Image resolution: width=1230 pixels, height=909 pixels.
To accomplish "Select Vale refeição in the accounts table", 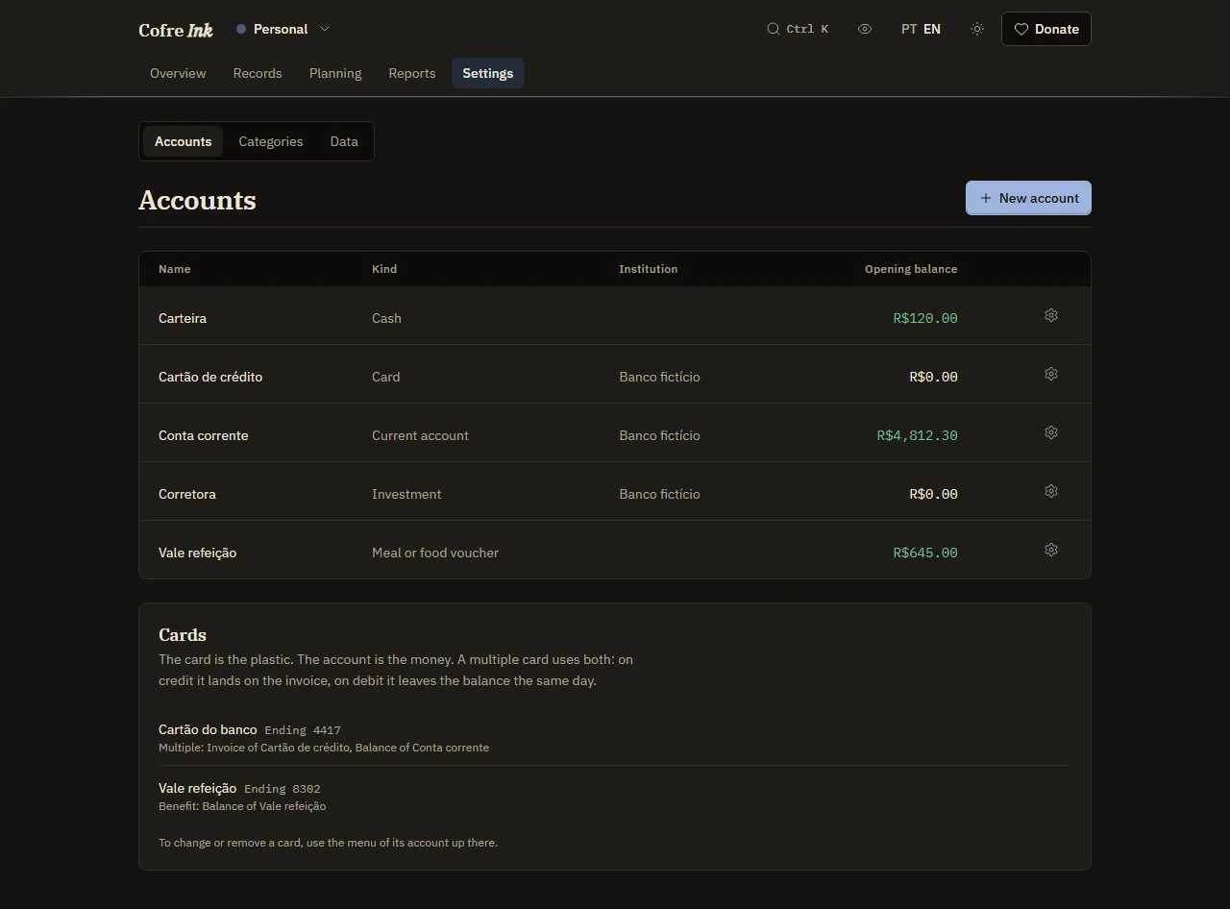I will [198, 553].
